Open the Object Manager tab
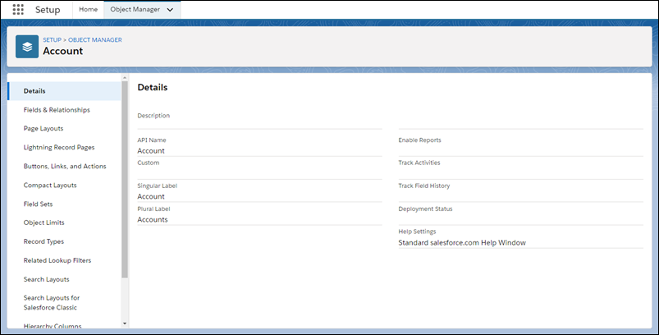This screenshot has width=659, height=335. click(x=136, y=10)
